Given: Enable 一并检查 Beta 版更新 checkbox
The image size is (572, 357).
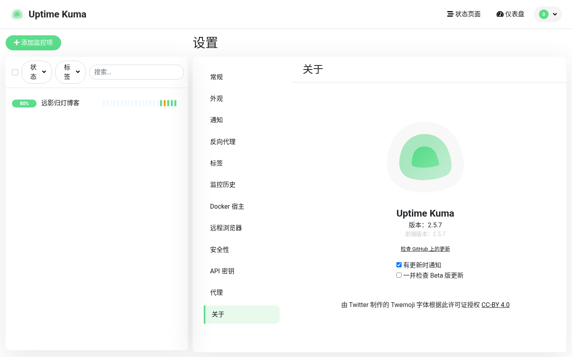Looking at the screenshot, I should coord(399,275).
